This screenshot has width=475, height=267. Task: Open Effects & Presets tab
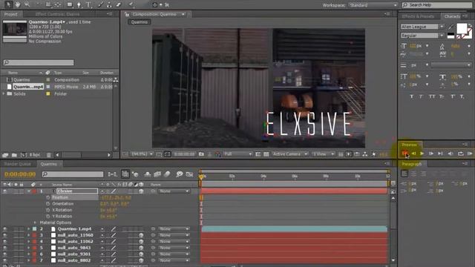tap(418, 16)
